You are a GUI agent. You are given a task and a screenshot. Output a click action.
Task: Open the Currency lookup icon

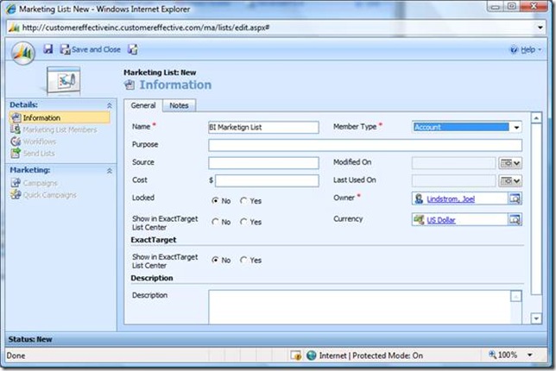tap(515, 220)
